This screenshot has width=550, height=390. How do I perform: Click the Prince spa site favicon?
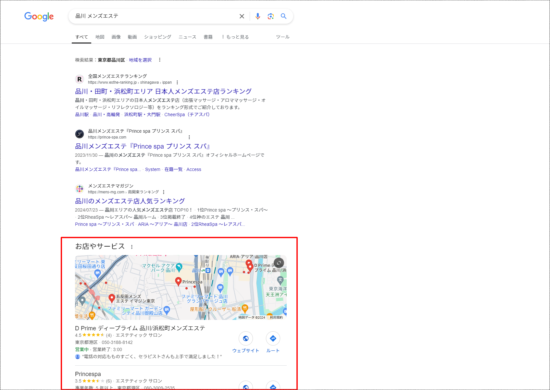coord(80,134)
